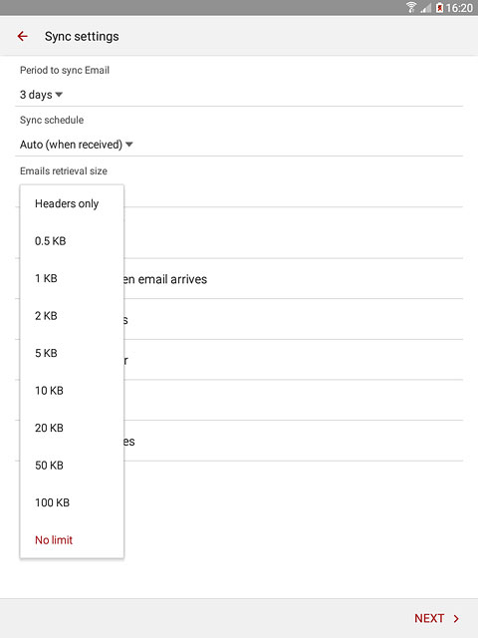This screenshot has width=478, height=638.
Task: Select Headers only option
Action: [x=72, y=203]
